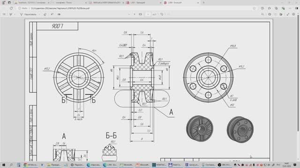Image resolution: width=300 pixels, height=168 pixels.
Task: Open a new browser tab
Action: (203, 3)
